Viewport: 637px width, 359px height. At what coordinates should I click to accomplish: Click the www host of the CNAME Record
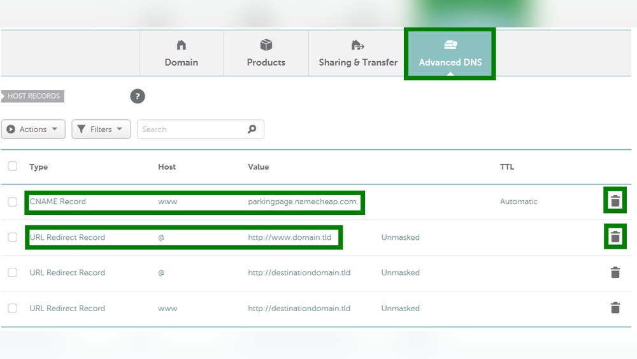(168, 201)
